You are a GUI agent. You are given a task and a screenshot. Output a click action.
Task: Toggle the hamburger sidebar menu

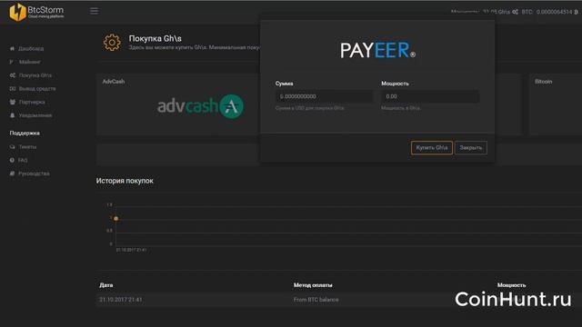(x=95, y=11)
